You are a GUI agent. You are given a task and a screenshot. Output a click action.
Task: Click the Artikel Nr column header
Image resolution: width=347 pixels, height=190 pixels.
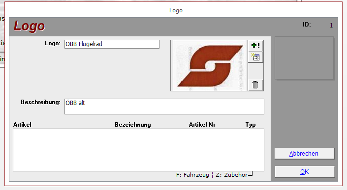[202, 125]
